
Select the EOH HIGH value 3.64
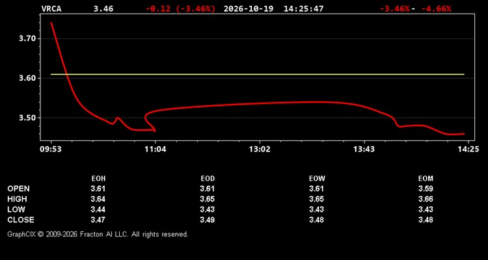pos(98,199)
